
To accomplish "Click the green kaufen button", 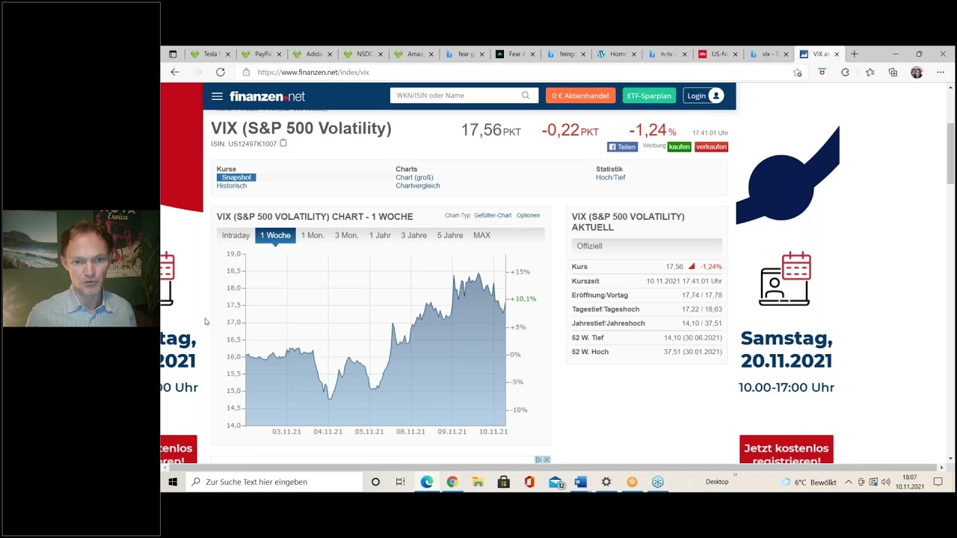I will coord(679,147).
